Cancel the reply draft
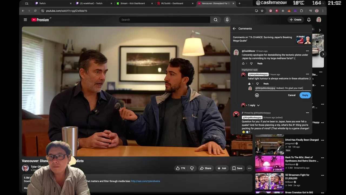The width and height of the screenshot is (346, 195). coord(292,95)
